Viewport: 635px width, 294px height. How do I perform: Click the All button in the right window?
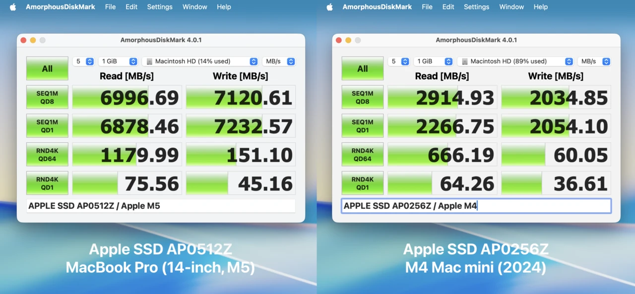[x=362, y=68]
